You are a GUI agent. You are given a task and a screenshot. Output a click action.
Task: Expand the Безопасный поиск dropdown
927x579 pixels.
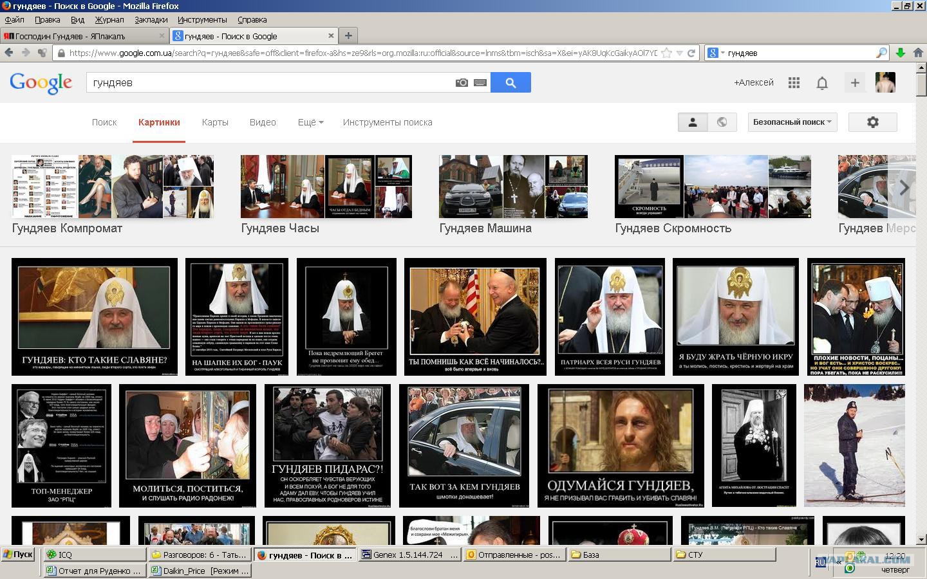point(792,122)
